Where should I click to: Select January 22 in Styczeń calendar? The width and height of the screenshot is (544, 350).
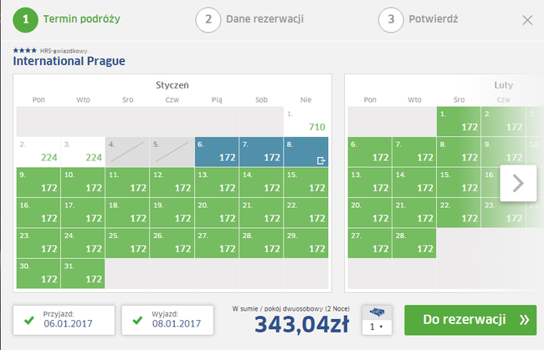point(305,213)
